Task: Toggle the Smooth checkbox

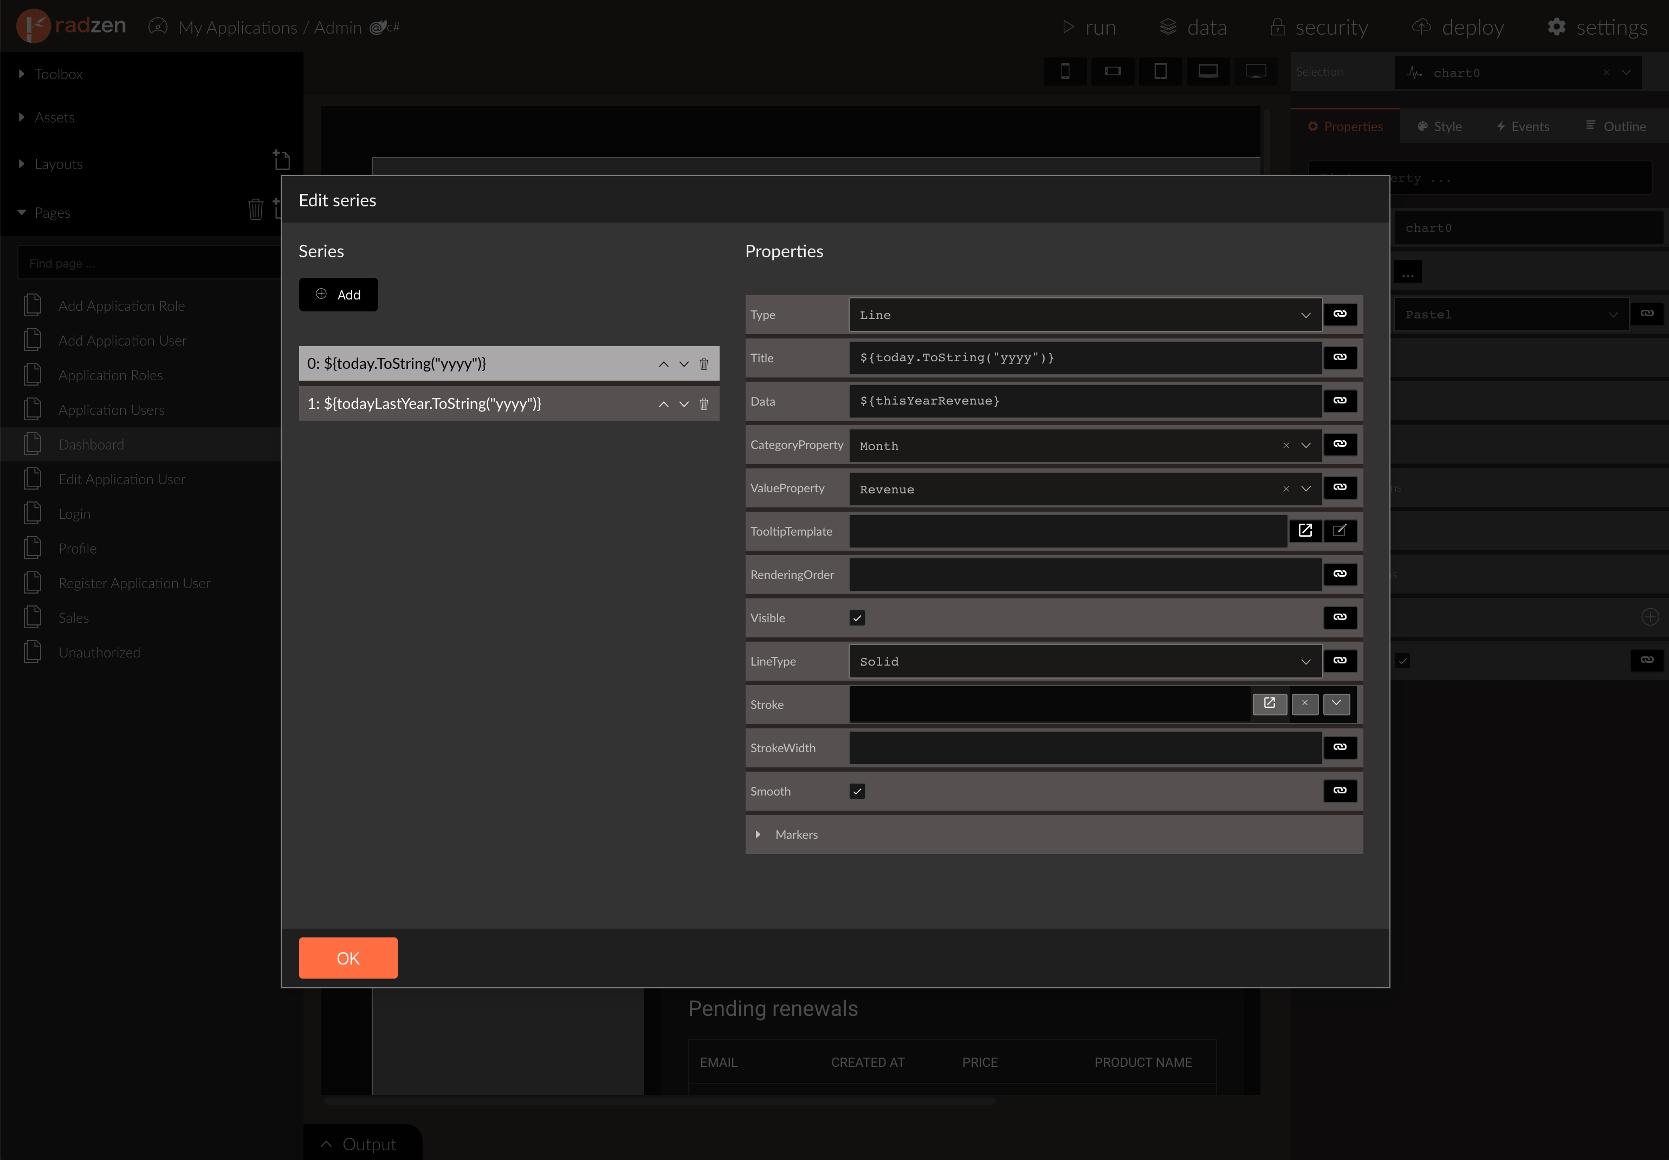Action: (x=857, y=792)
